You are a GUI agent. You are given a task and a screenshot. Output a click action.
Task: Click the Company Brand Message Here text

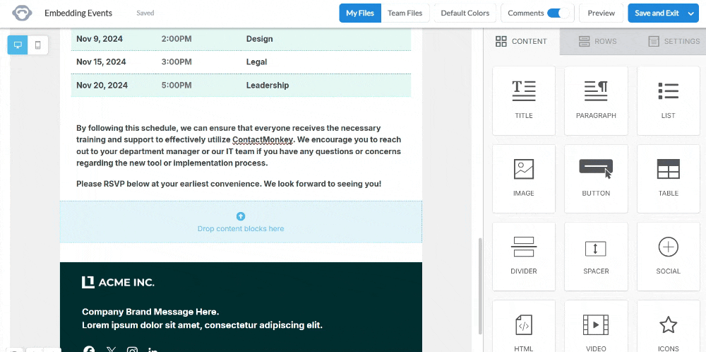(150, 312)
